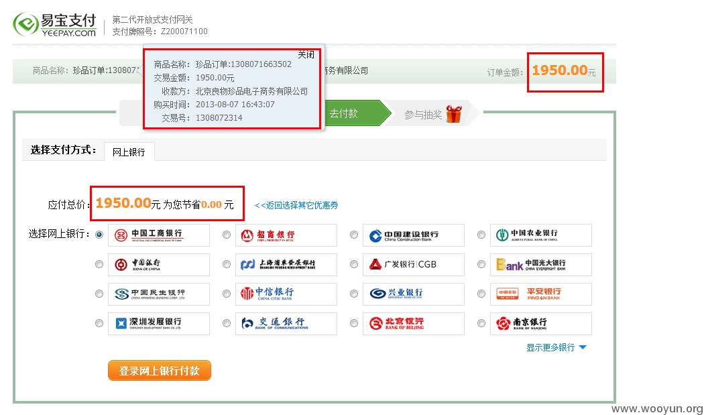The image size is (704, 415).
Task: Select China Construction Bank radio button
Action: click(x=354, y=235)
